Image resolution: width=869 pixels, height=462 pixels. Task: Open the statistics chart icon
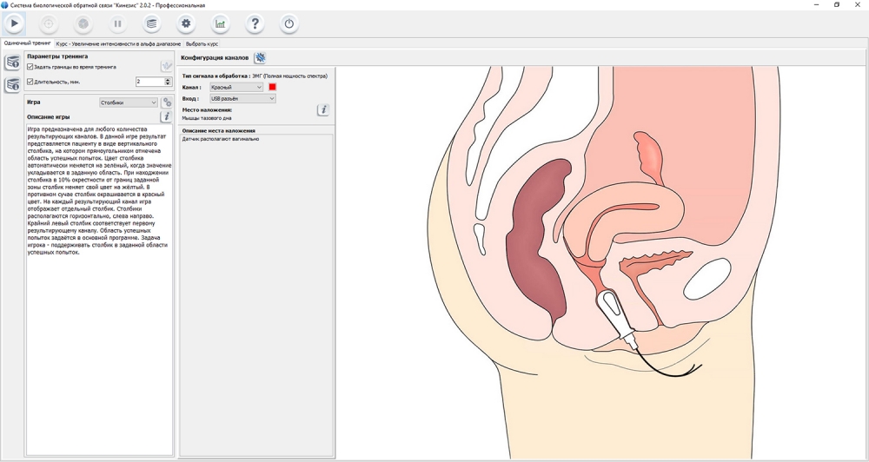pyautogui.click(x=220, y=23)
